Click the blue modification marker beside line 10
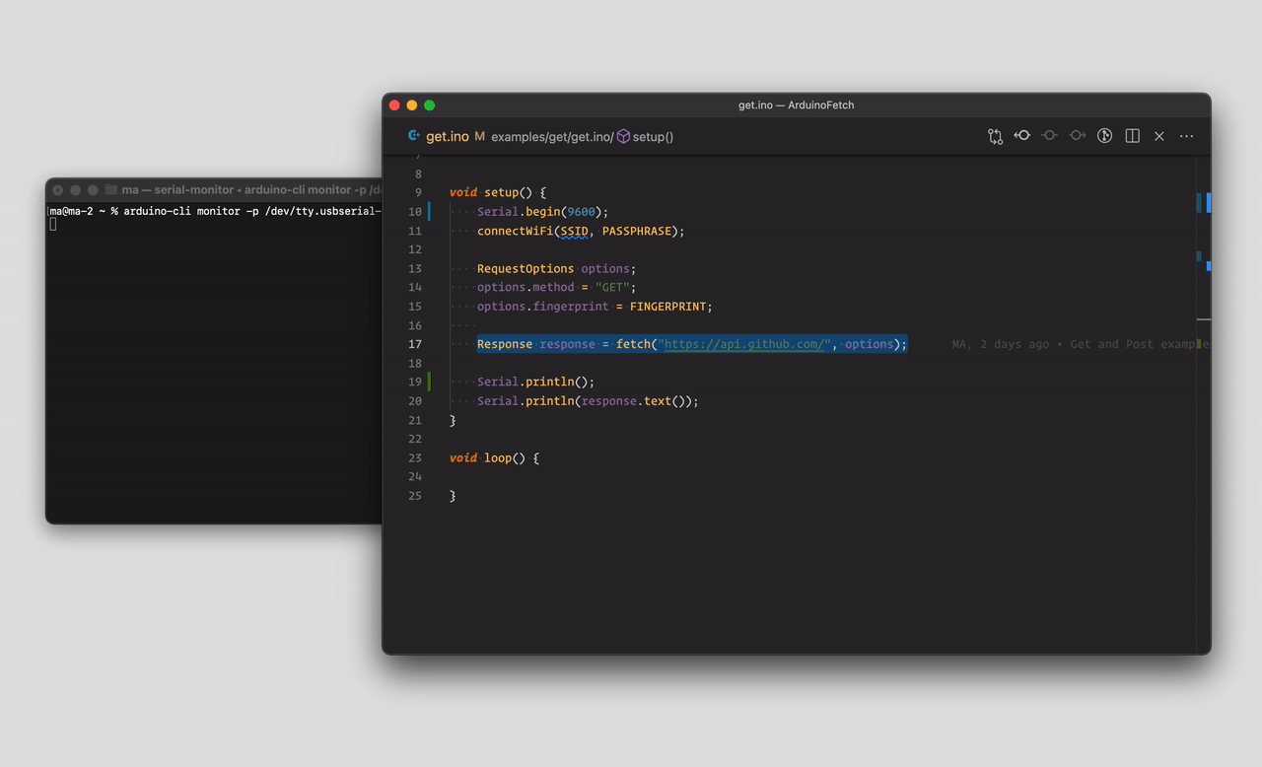Screen dimensions: 1262x767 (429, 211)
